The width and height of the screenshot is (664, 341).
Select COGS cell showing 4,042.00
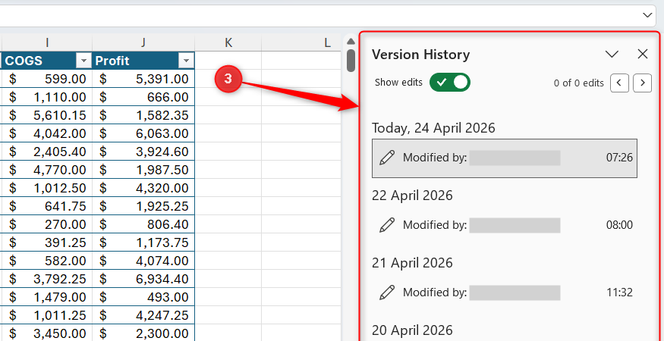point(47,133)
